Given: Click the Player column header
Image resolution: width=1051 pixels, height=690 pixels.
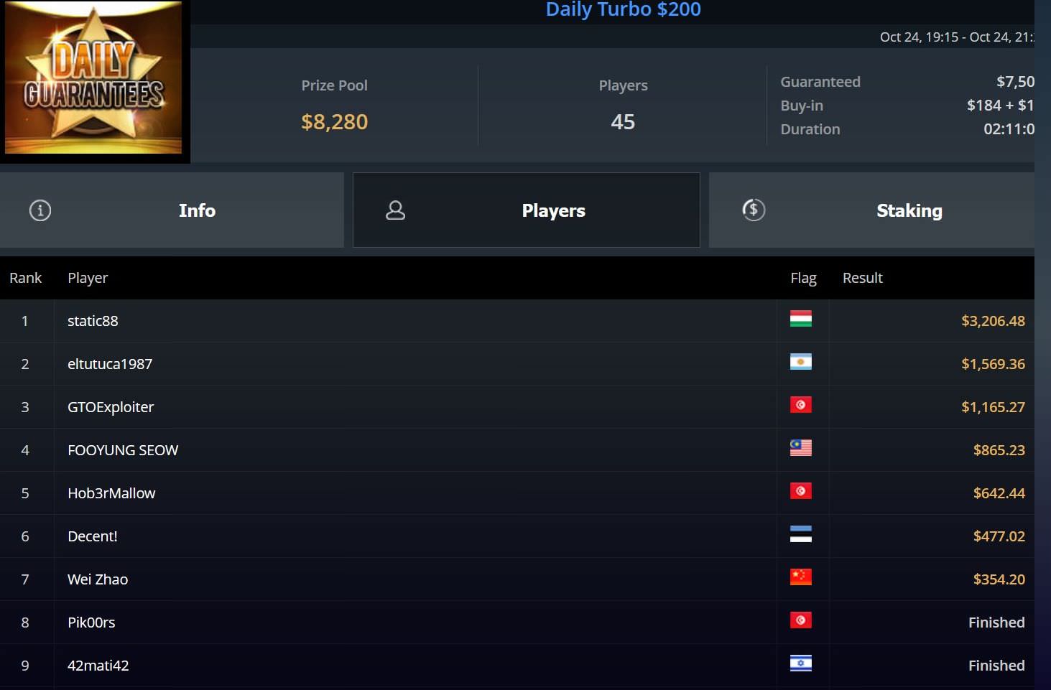Looking at the screenshot, I should click(88, 278).
